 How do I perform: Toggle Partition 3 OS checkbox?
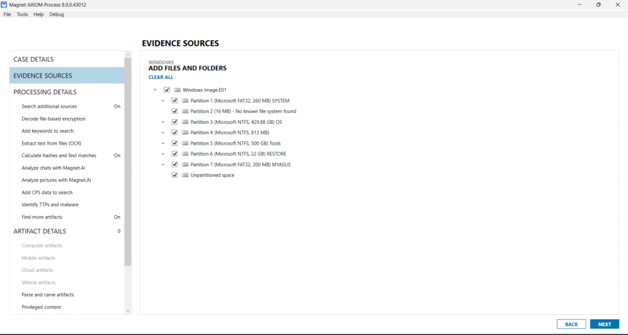175,122
